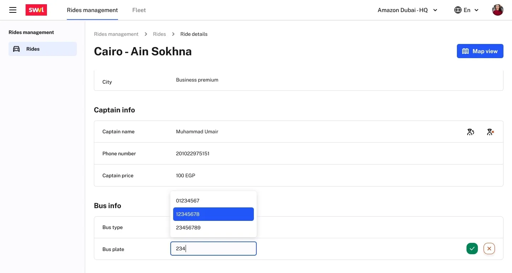Open the user profile avatar
Viewport: 512px width, 273px height.
point(497,10)
